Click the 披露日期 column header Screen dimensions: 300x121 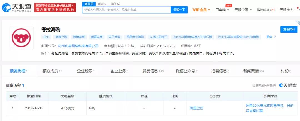[34, 96]
